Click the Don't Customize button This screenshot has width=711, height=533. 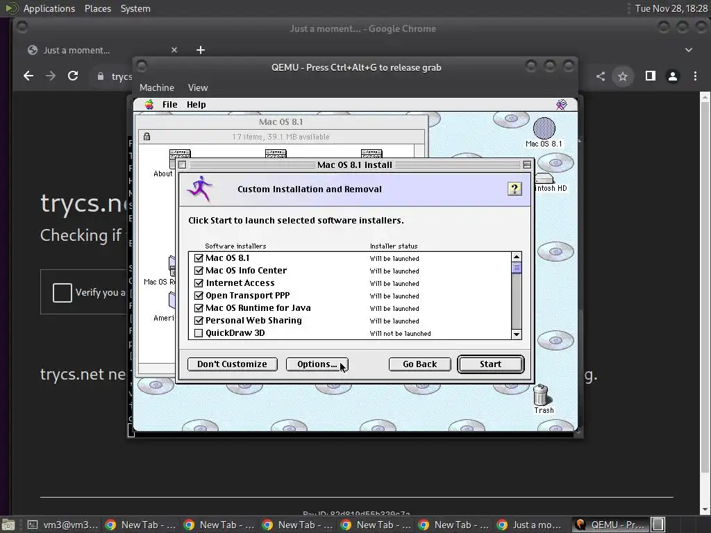click(x=232, y=364)
